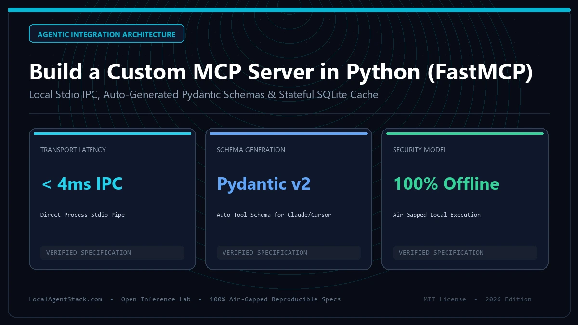The image size is (578, 325).
Task: Click Direct Process Stdio Pipe text
Action: tap(82, 215)
